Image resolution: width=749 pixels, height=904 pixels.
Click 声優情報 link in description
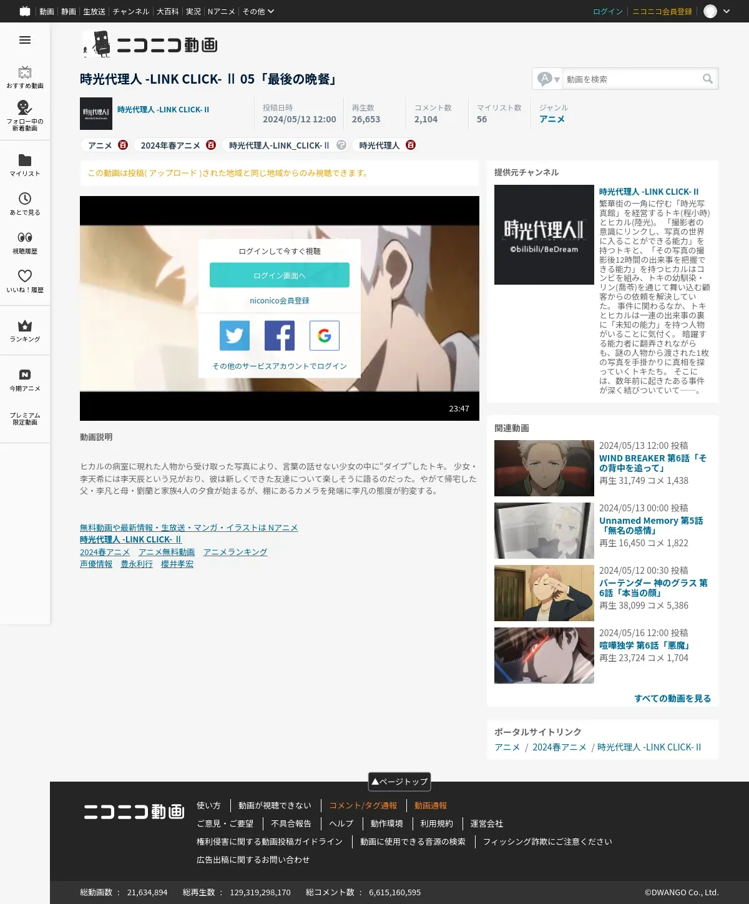click(x=96, y=564)
